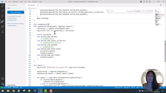Click the debug launch icon in status bar
The height and width of the screenshot is (93, 166).
21,88
